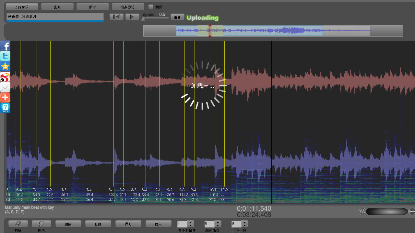The height and width of the screenshot is (233, 415).
Task: Click the 保存 save button
Action: (128, 224)
